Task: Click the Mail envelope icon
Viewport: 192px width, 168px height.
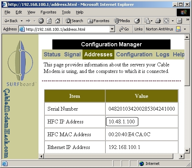Action: click(147, 21)
